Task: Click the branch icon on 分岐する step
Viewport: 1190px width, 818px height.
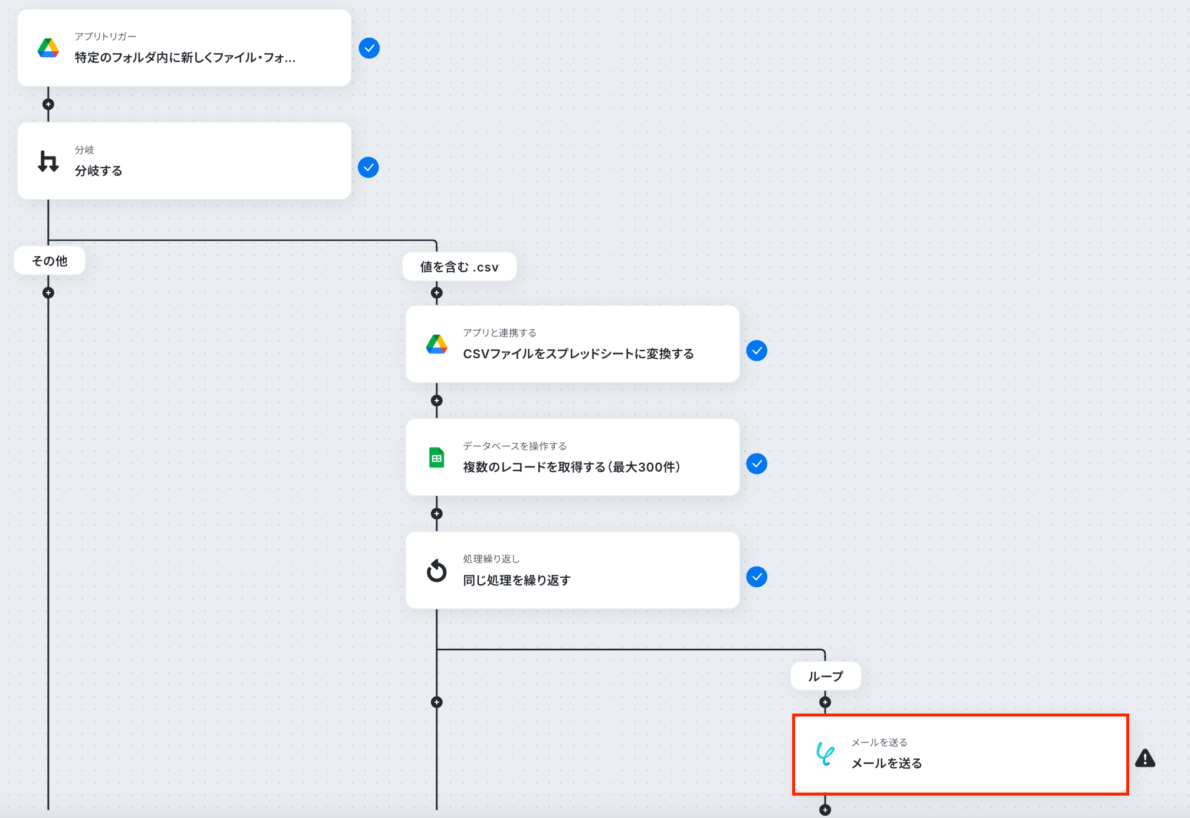Action: point(48,161)
